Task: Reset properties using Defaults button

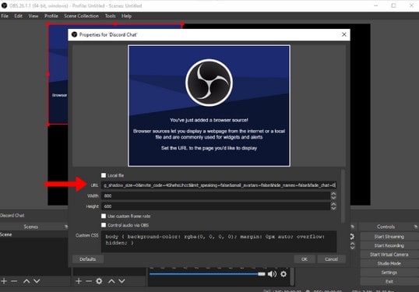Action: (x=88, y=259)
